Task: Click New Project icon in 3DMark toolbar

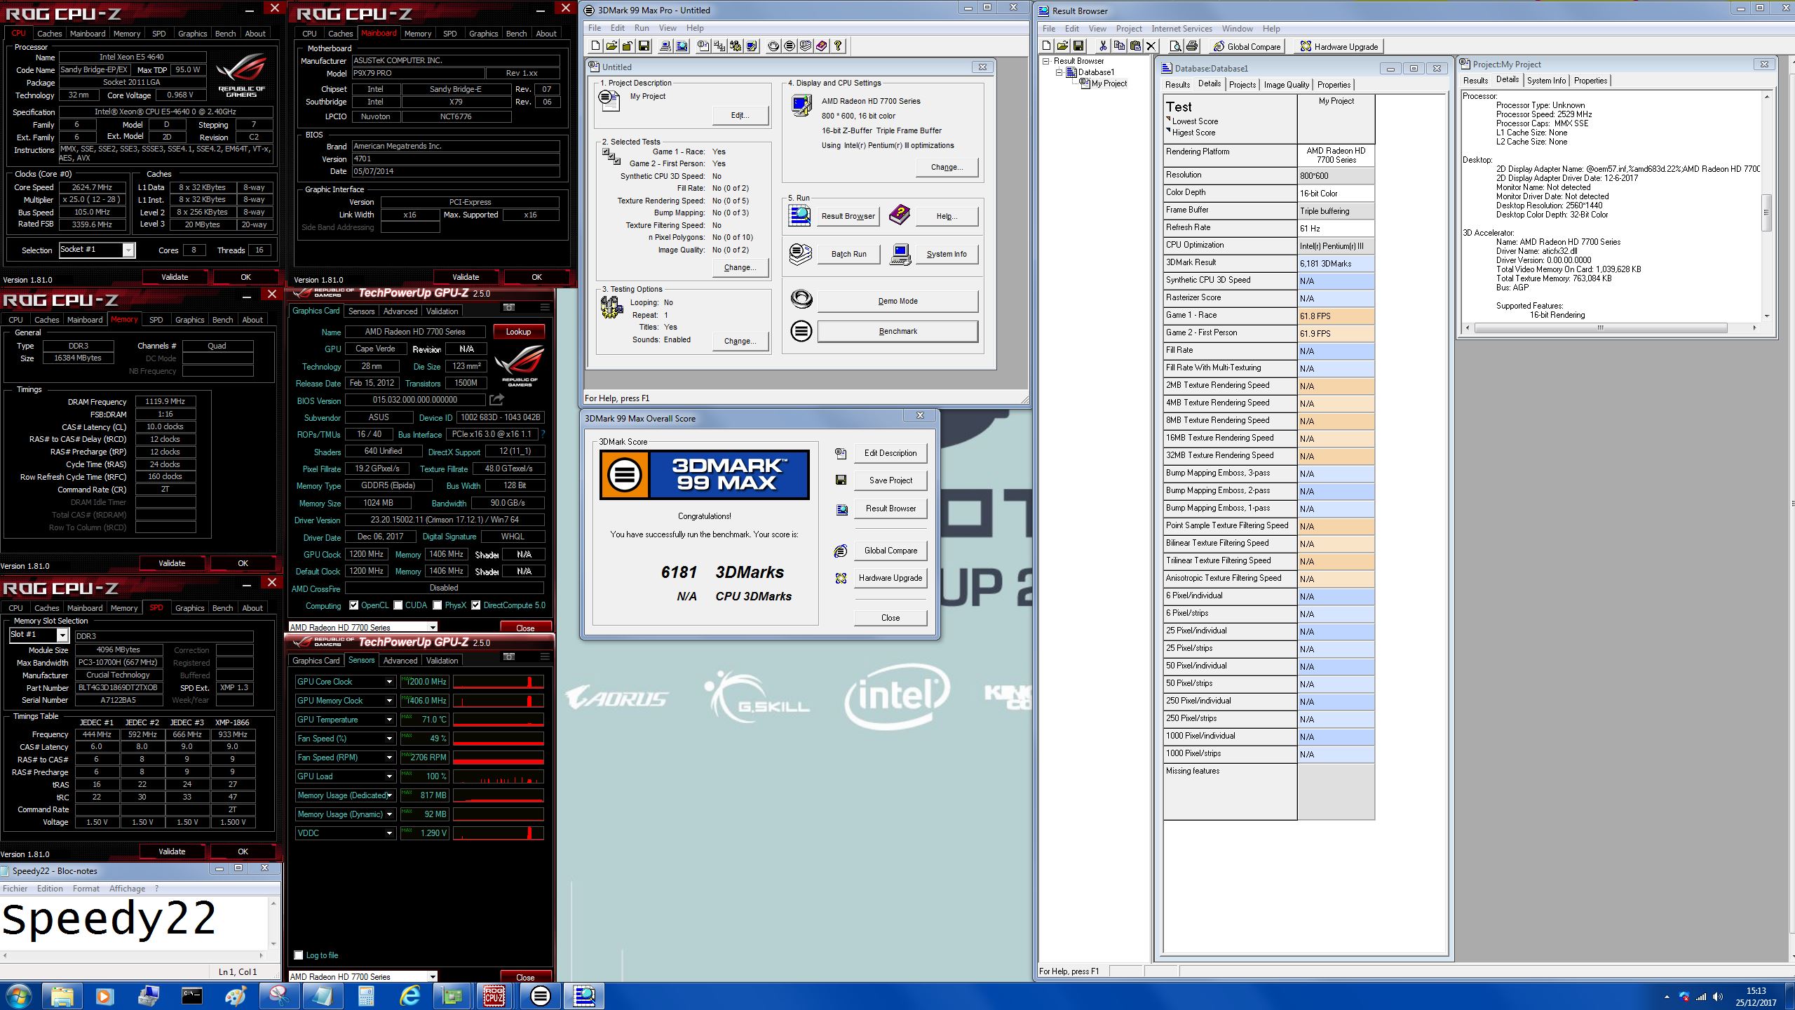Action: [595, 46]
